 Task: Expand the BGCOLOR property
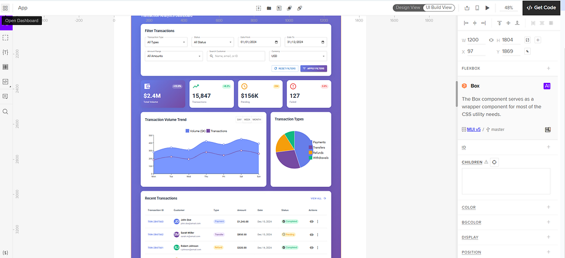[548, 222]
